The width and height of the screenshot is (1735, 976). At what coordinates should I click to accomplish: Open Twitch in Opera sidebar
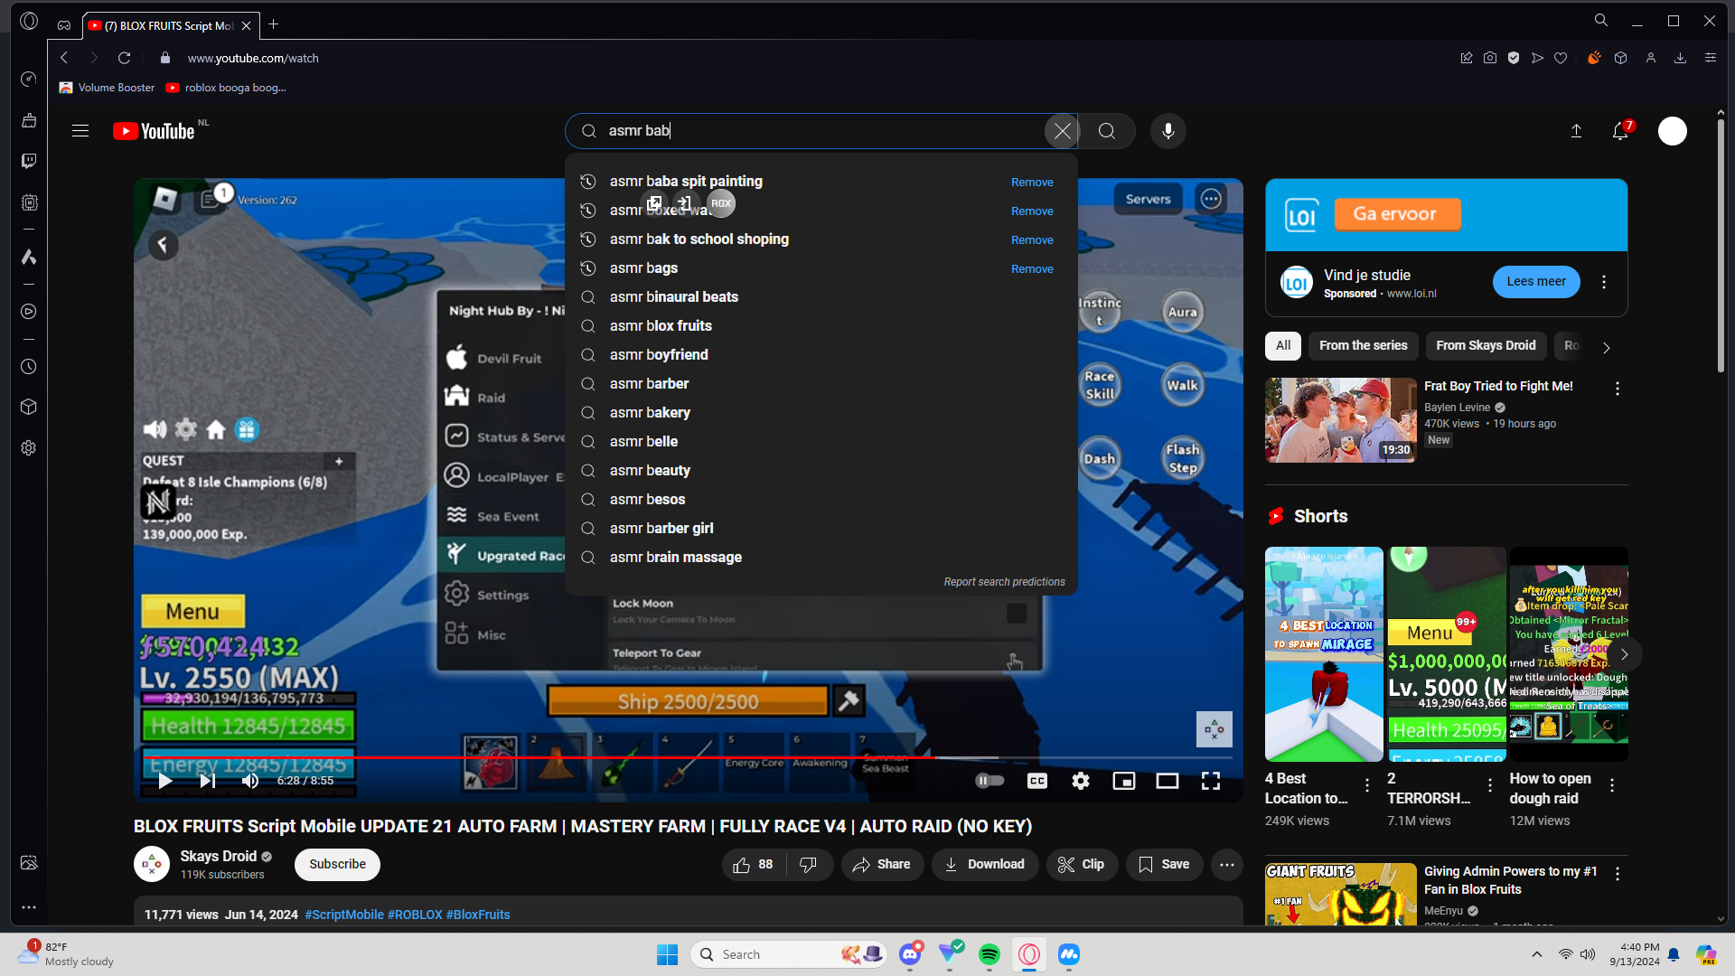tap(29, 161)
